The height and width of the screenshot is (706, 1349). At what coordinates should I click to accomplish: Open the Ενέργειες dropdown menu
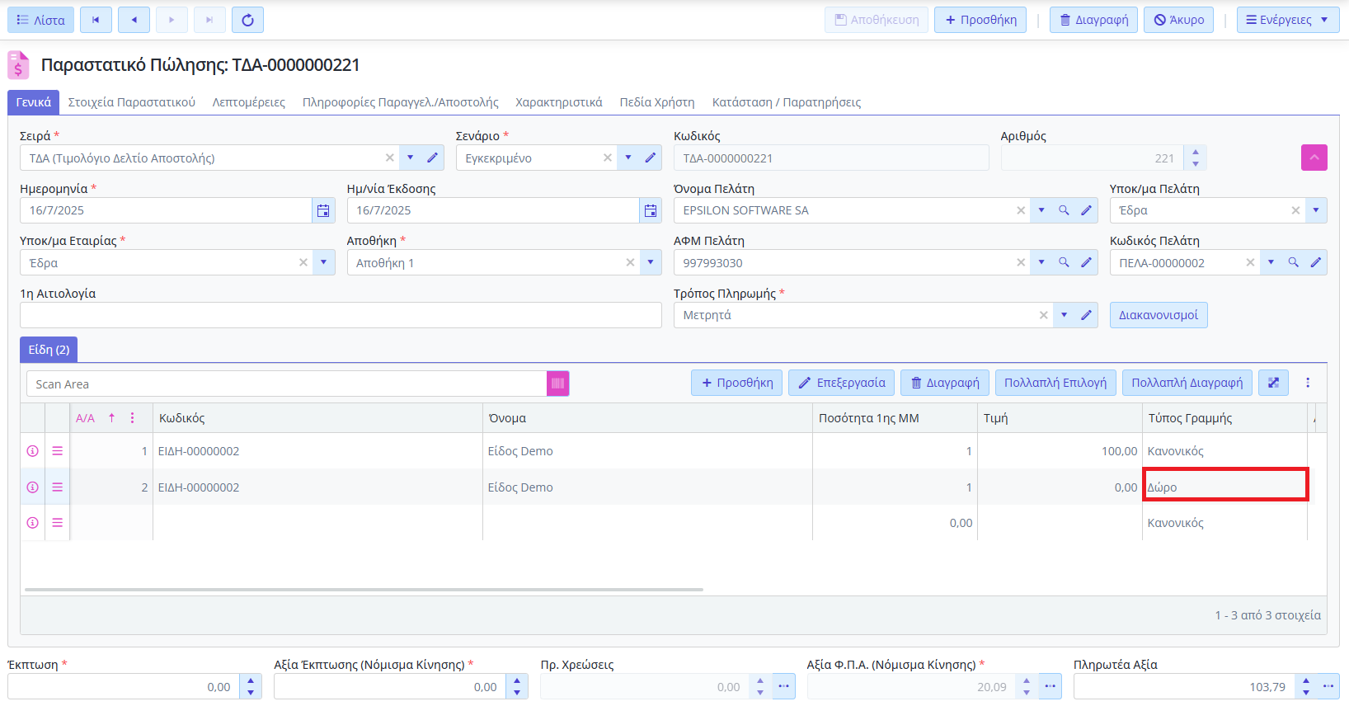tap(1287, 20)
